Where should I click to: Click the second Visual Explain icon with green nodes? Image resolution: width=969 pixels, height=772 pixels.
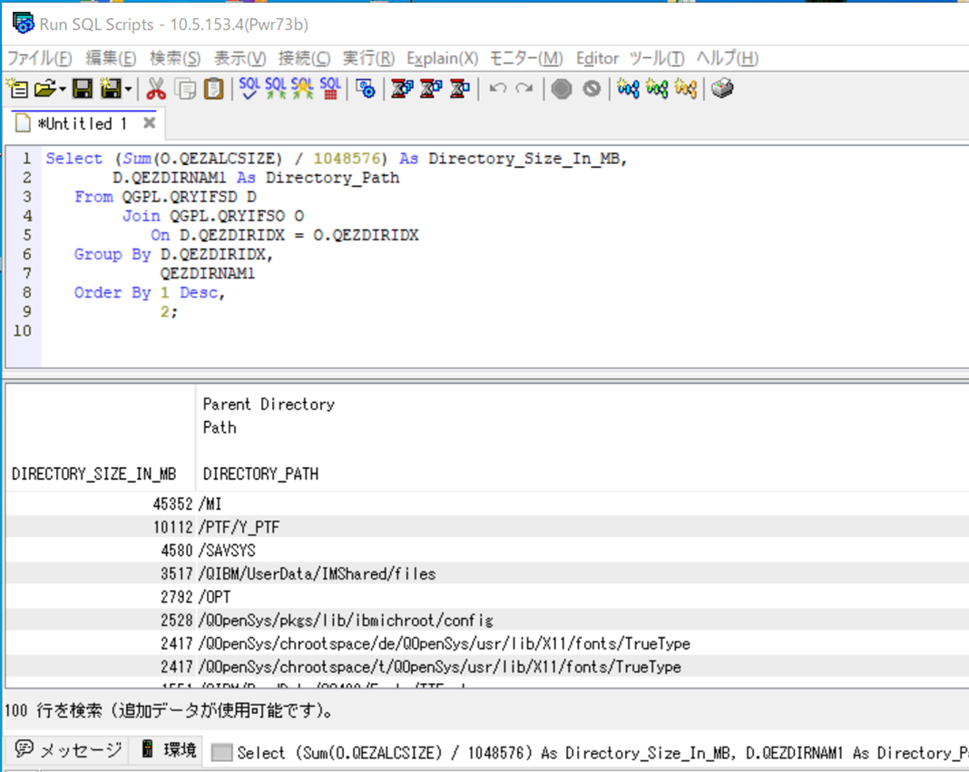[657, 89]
